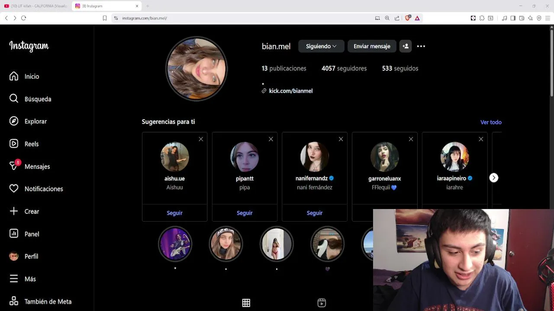Open the second highlight with selfie cover
Image resolution: width=554 pixels, height=311 pixels.
point(226,244)
